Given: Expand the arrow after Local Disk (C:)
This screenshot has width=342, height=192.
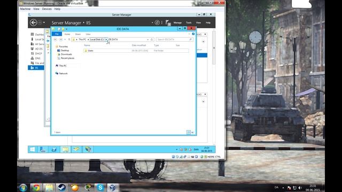Looking at the screenshot, I should [106, 39].
